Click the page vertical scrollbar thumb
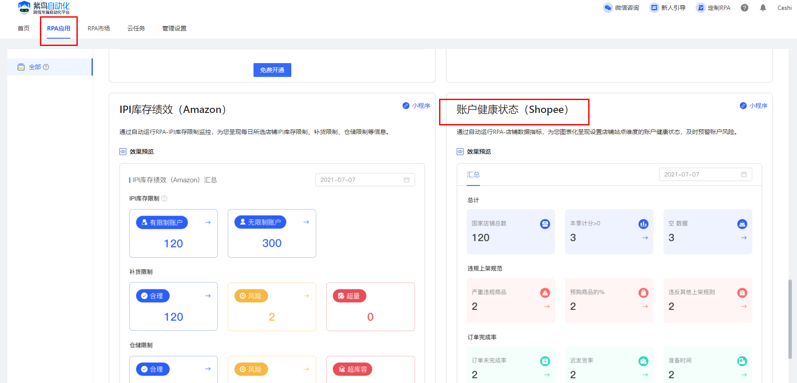Viewport: 797px width, 383px height. pyautogui.click(x=790, y=319)
